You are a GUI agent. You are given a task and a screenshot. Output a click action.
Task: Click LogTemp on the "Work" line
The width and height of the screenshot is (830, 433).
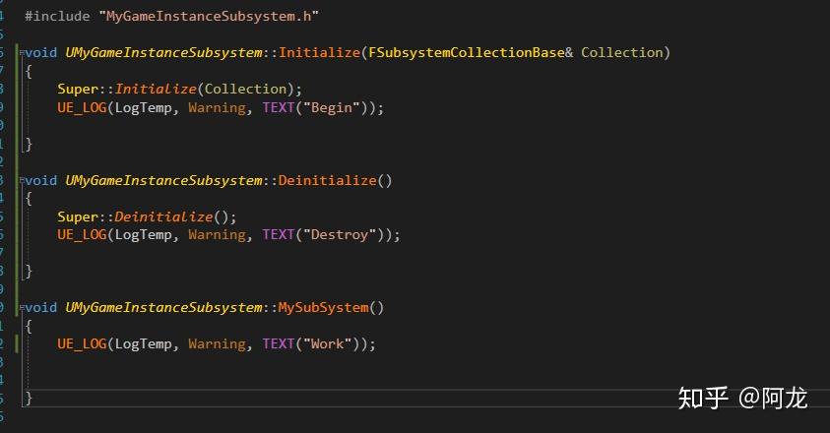(144, 344)
